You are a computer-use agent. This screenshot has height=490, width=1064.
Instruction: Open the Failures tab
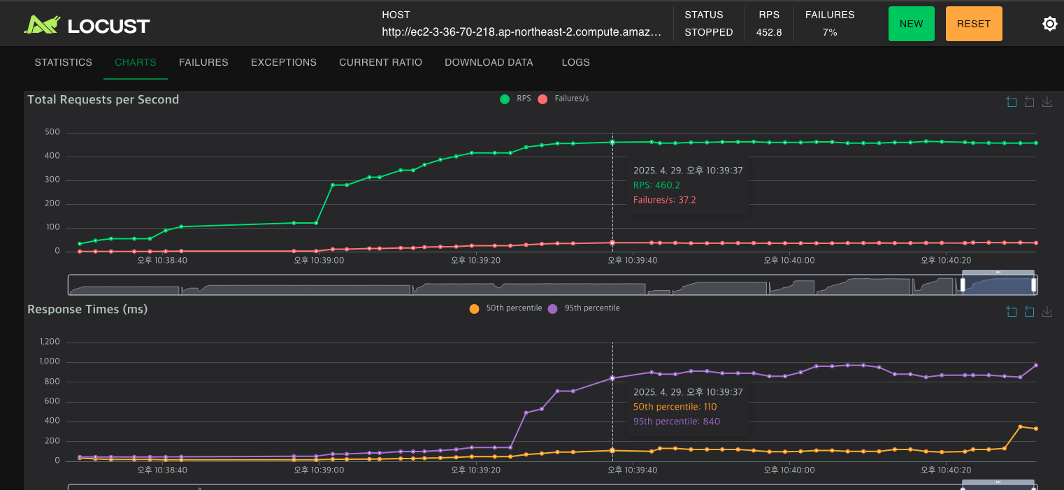pos(203,62)
